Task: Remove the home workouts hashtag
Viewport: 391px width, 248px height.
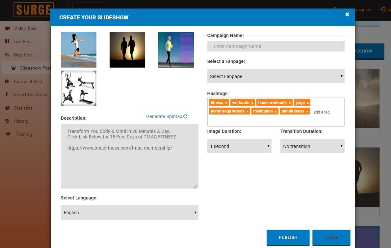Action: [x=290, y=103]
